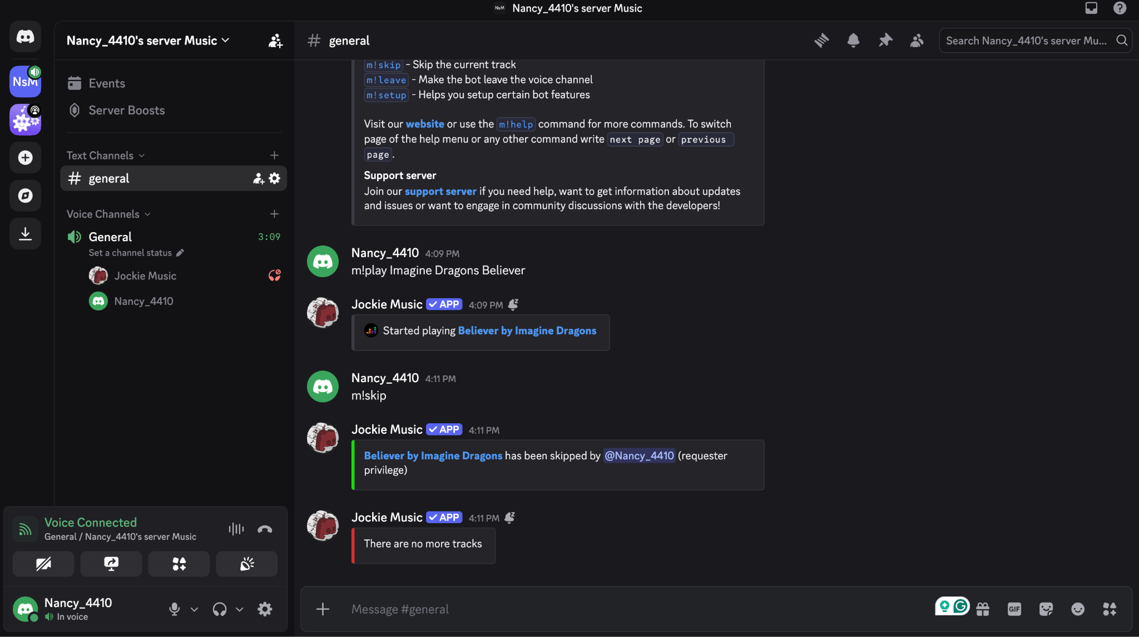Open Believer link in skipped message
Viewport: 1139px width, 637px height.
pos(433,455)
